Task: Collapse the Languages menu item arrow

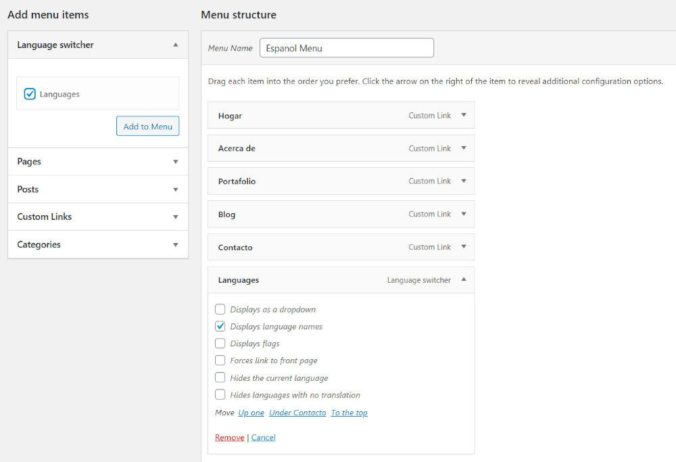Action: pyautogui.click(x=464, y=279)
